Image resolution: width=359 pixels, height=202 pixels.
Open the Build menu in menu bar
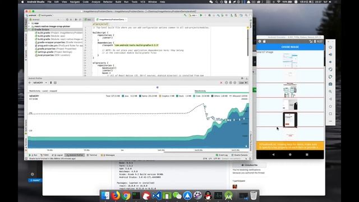click(118, 2)
